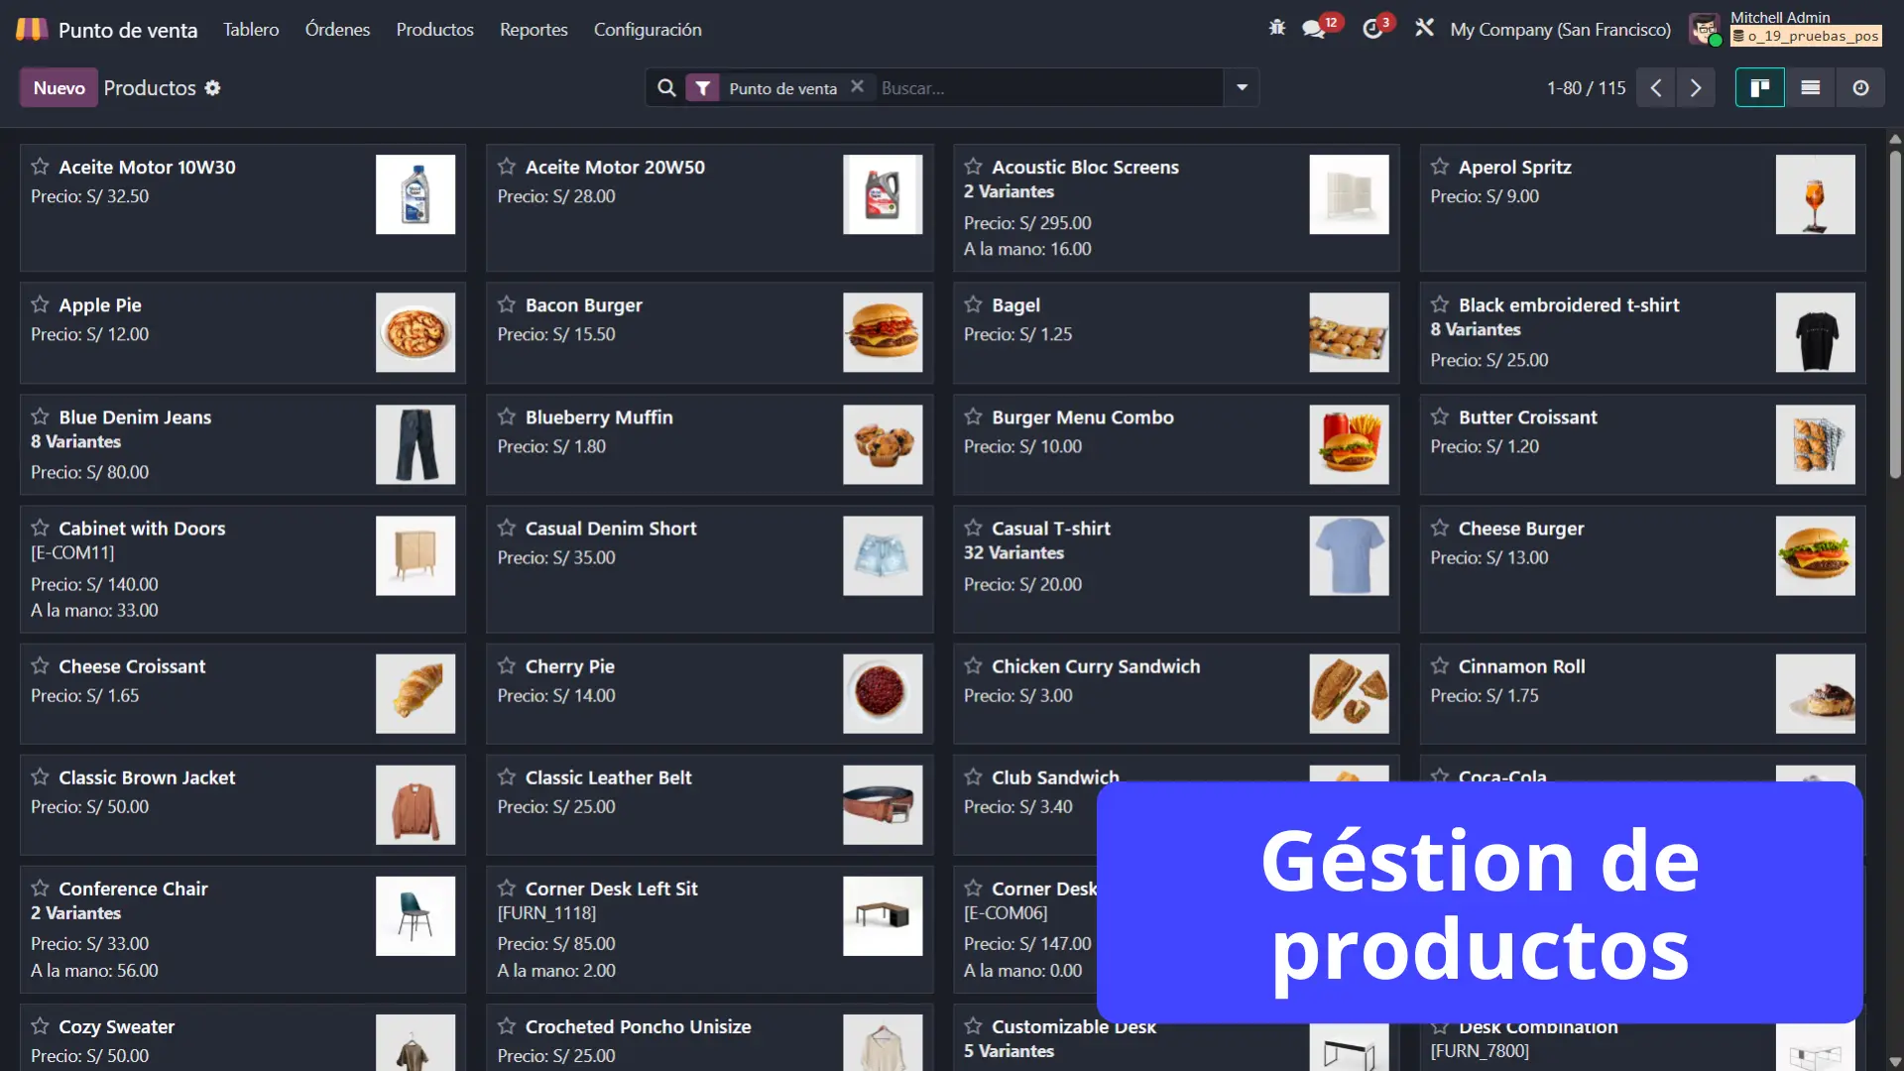
Task: Click the Nuevo button
Action: (59, 88)
